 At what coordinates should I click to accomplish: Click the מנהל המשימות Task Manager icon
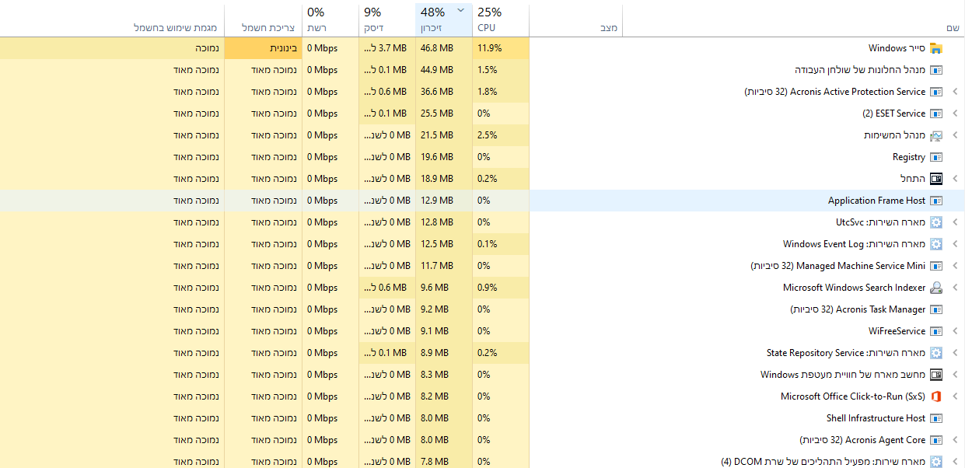pos(936,135)
